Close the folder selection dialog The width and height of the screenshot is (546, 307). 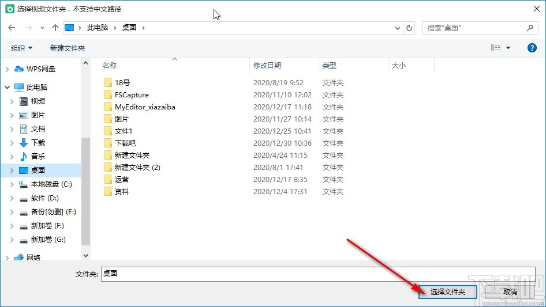coord(537,9)
